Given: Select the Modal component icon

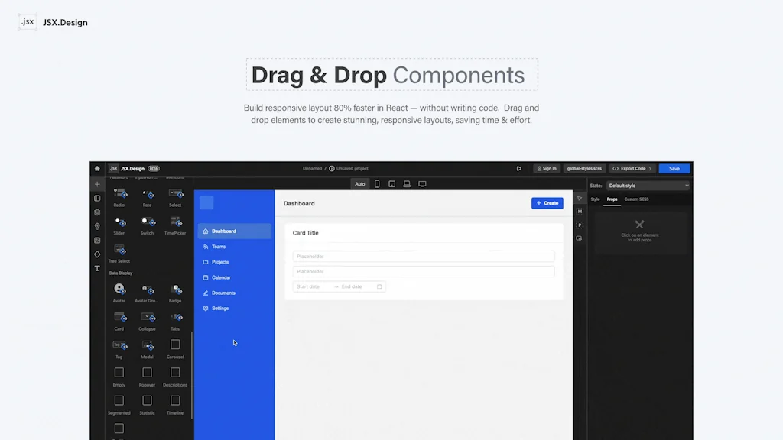Looking at the screenshot, I should [148, 345].
